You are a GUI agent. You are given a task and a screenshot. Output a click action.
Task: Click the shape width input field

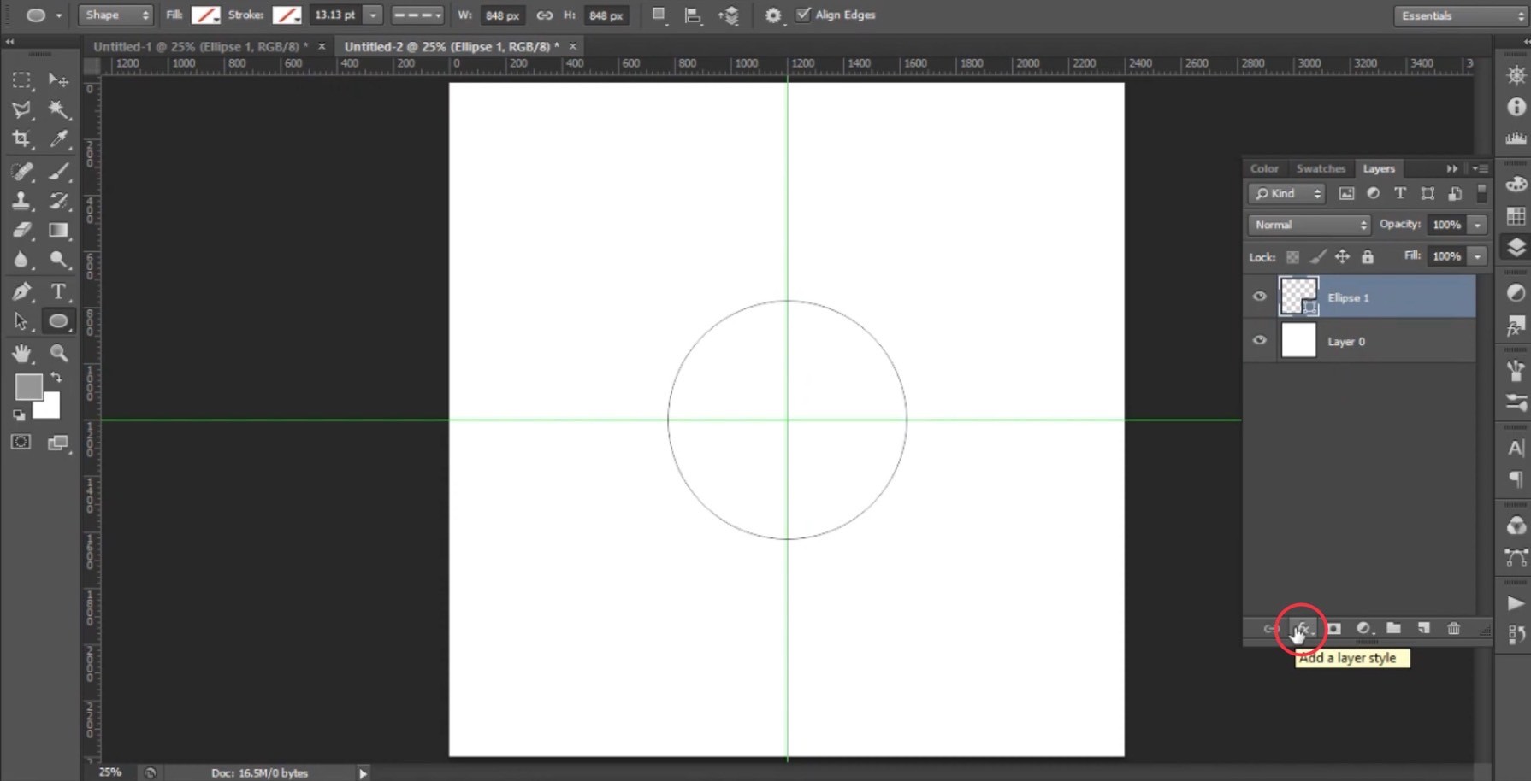[x=501, y=15]
